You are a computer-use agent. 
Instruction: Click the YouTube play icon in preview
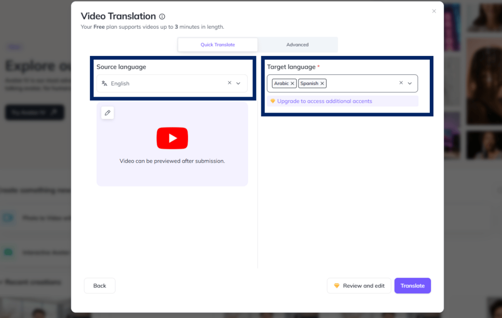[x=172, y=138]
